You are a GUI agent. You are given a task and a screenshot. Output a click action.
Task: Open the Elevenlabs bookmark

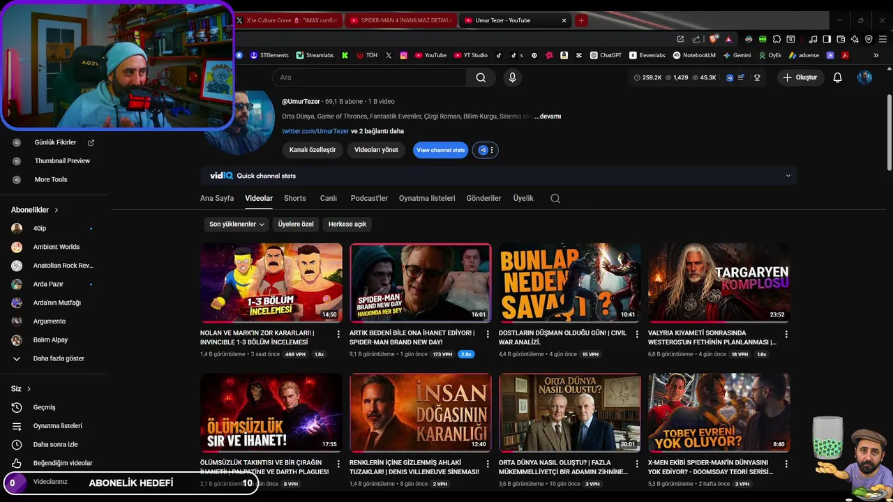pos(647,55)
